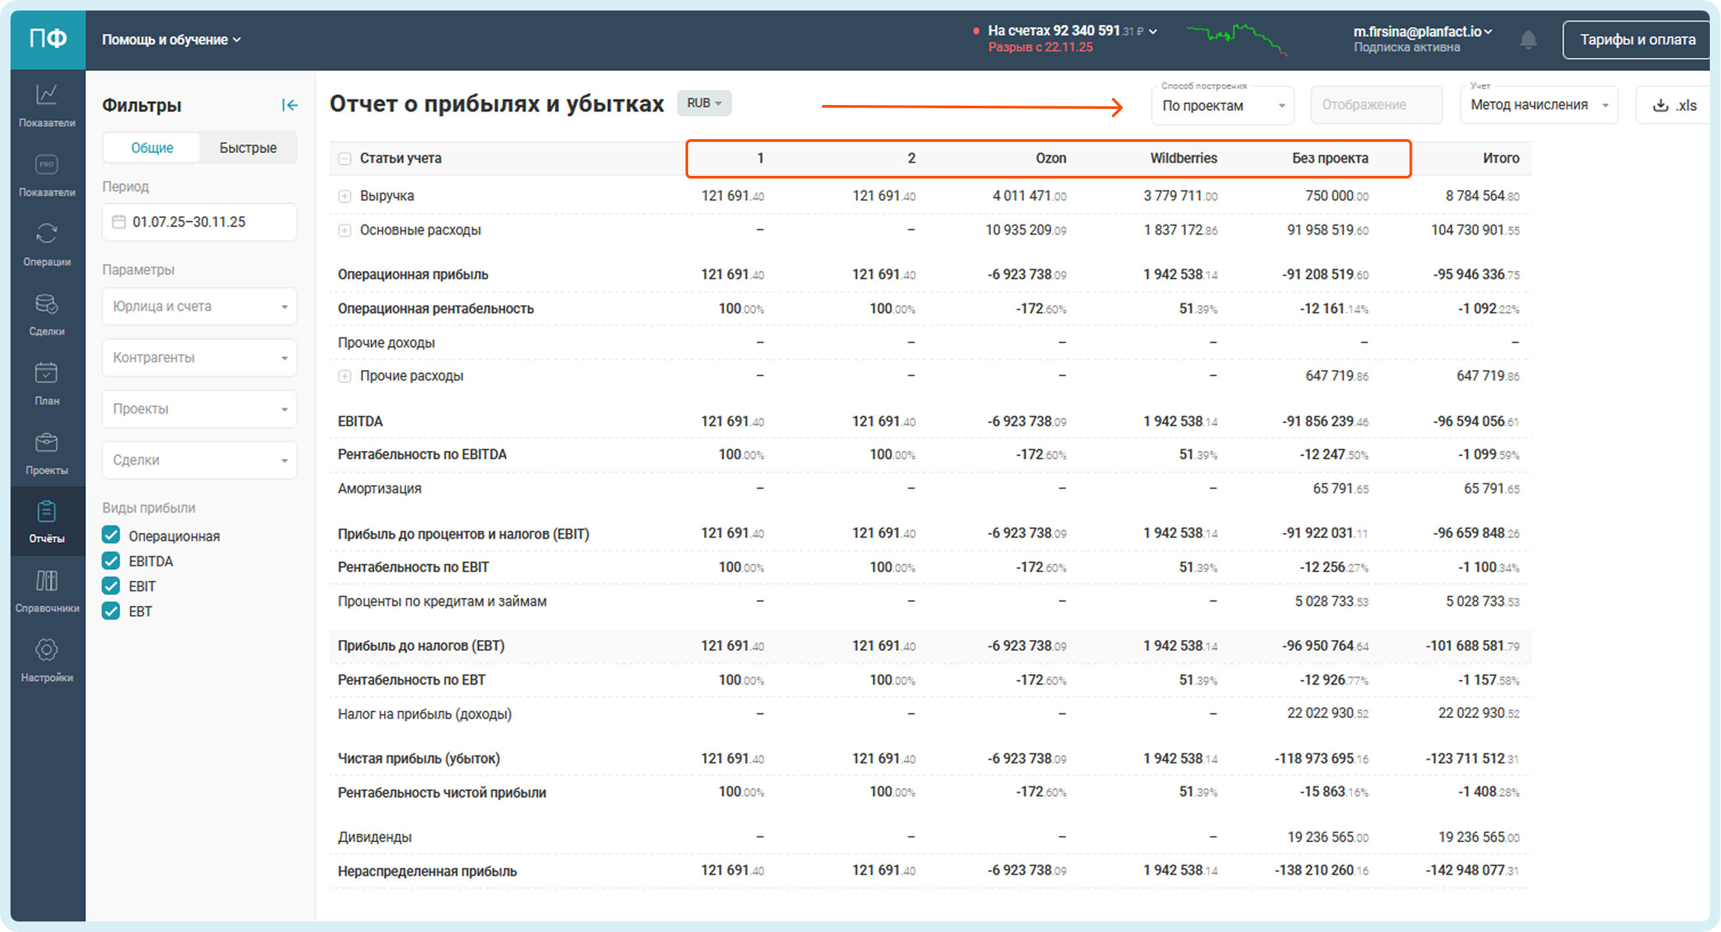The image size is (1721, 932).
Task: Open the Контрагенты filter dropdown
Action: tap(199, 358)
